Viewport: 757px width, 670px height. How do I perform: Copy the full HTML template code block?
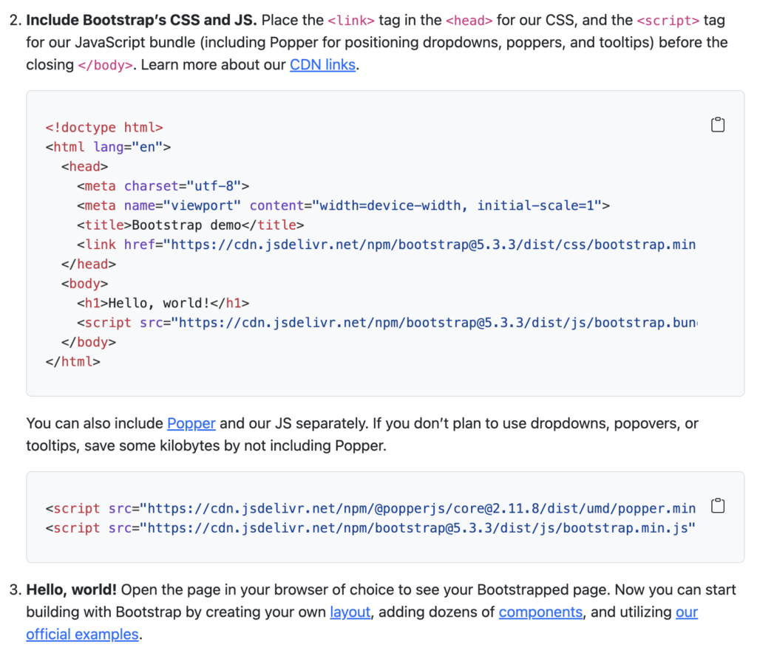[717, 124]
